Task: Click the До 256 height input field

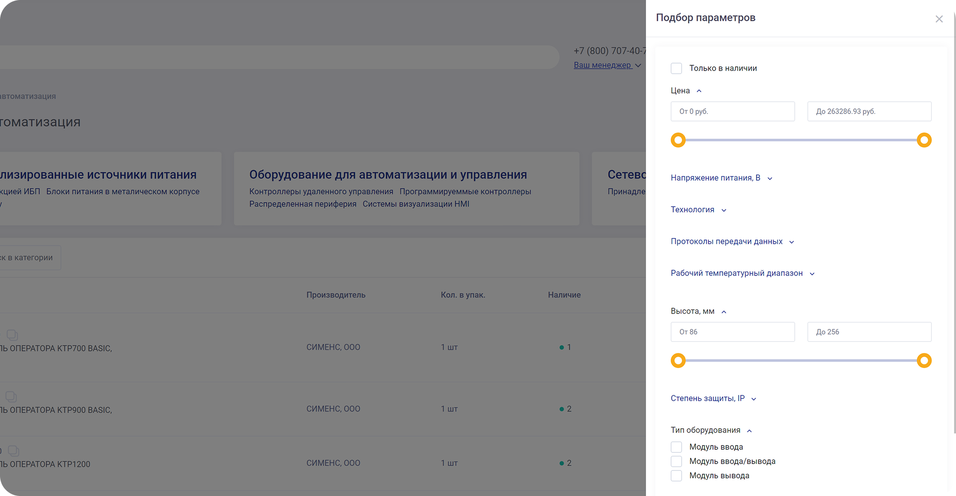Action: click(x=869, y=332)
